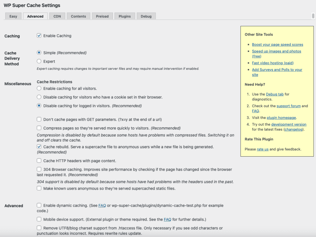
Task: Select Enable caching for all visitors
Action: (39, 89)
